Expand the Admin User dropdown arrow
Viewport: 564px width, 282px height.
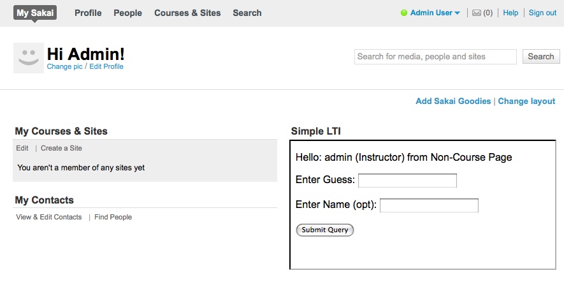(457, 13)
